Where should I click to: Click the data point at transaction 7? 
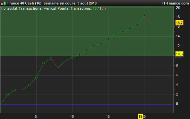click(51, 59)
